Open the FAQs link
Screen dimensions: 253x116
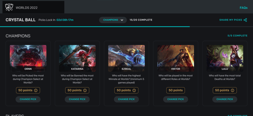[x=243, y=8]
